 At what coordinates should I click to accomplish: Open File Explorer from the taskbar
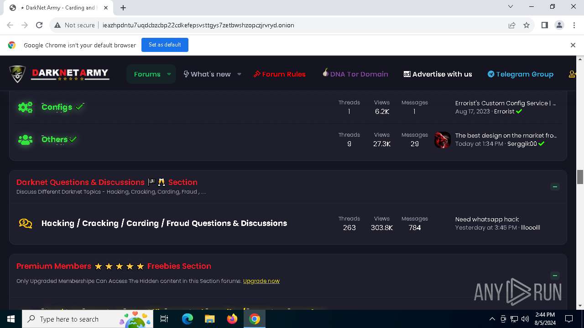tap(209, 319)
